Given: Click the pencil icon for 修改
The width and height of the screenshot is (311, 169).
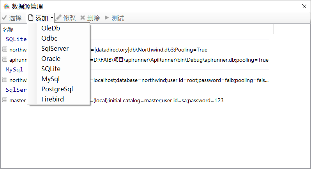Looking at the screenshot, I should 58,18.
